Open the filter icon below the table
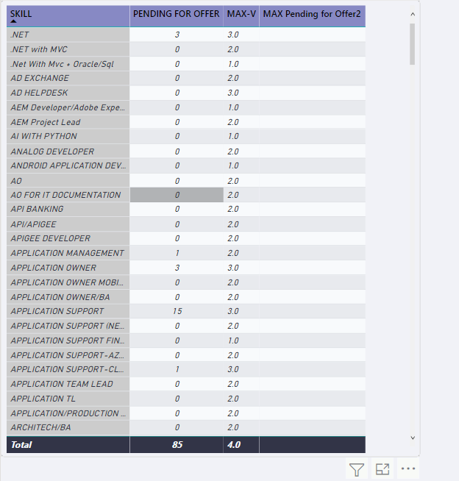This screenshot has width=459, height=481. 357,469
